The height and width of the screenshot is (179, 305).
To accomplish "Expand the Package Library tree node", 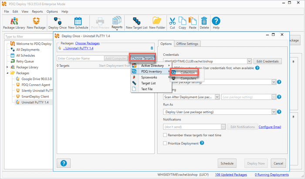I will [7, 67].
